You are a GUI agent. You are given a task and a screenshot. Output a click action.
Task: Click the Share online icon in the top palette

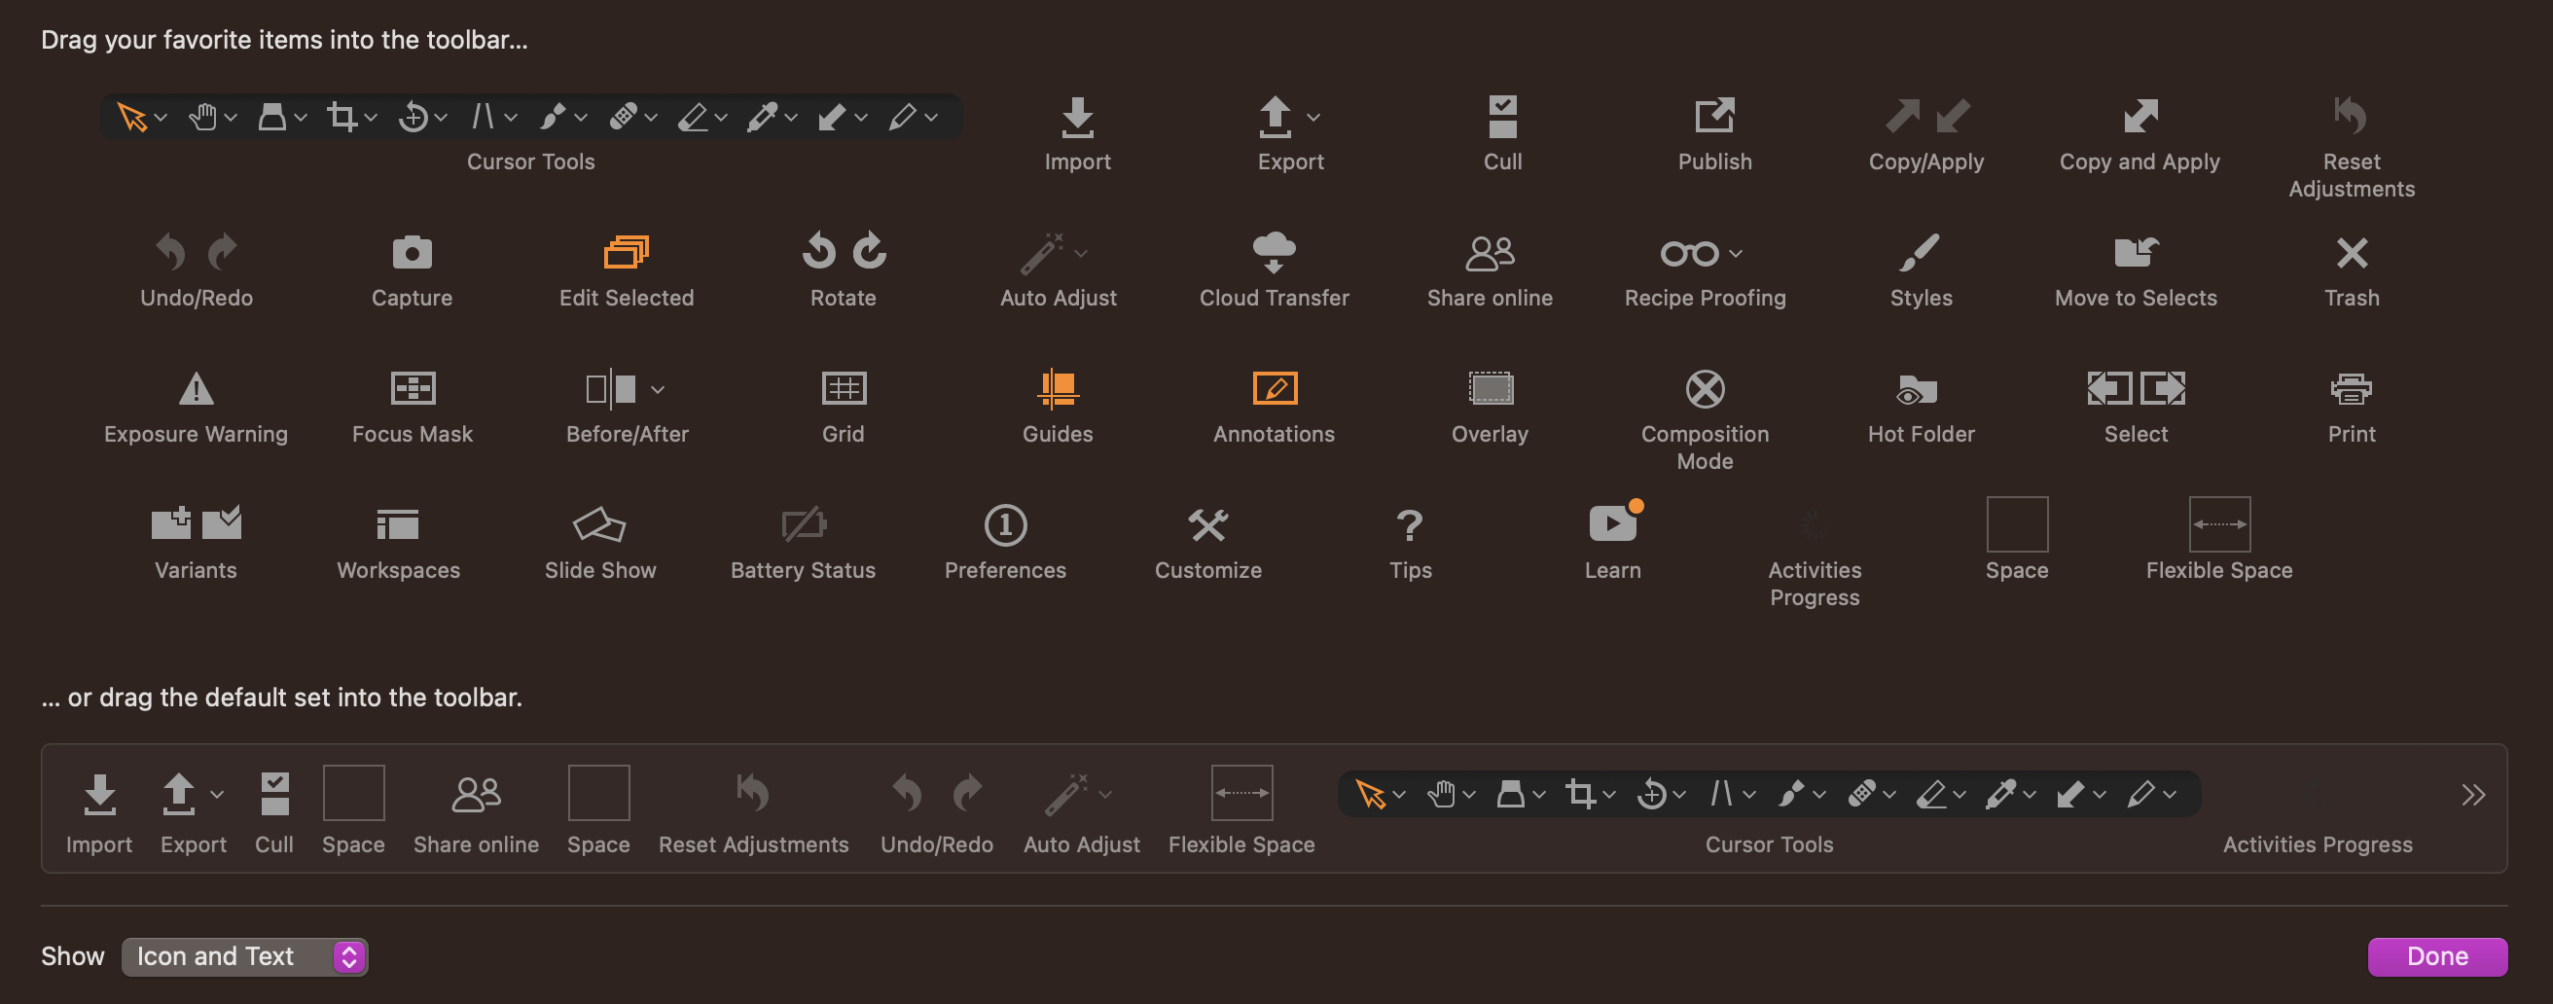[x=1490, y=253]
